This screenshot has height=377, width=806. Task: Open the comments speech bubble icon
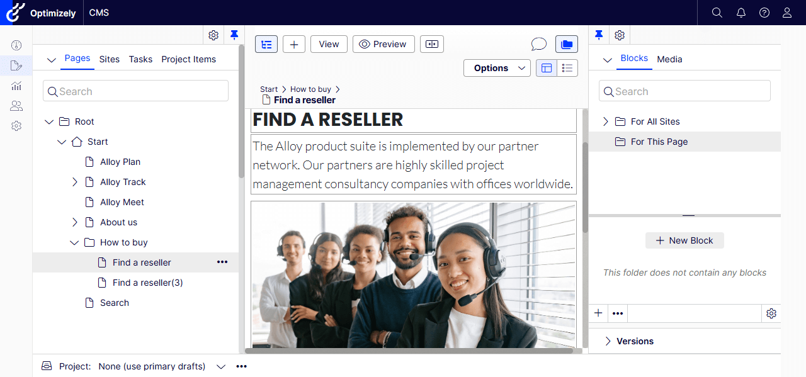[x=538, y=44]
